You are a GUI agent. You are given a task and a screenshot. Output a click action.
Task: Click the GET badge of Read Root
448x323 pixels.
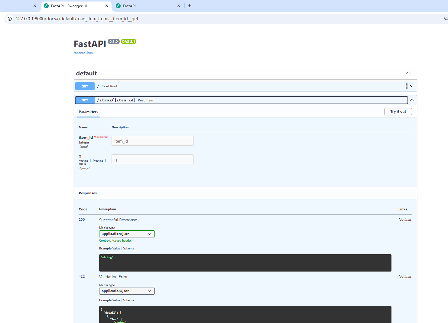(x=85, y=86)
